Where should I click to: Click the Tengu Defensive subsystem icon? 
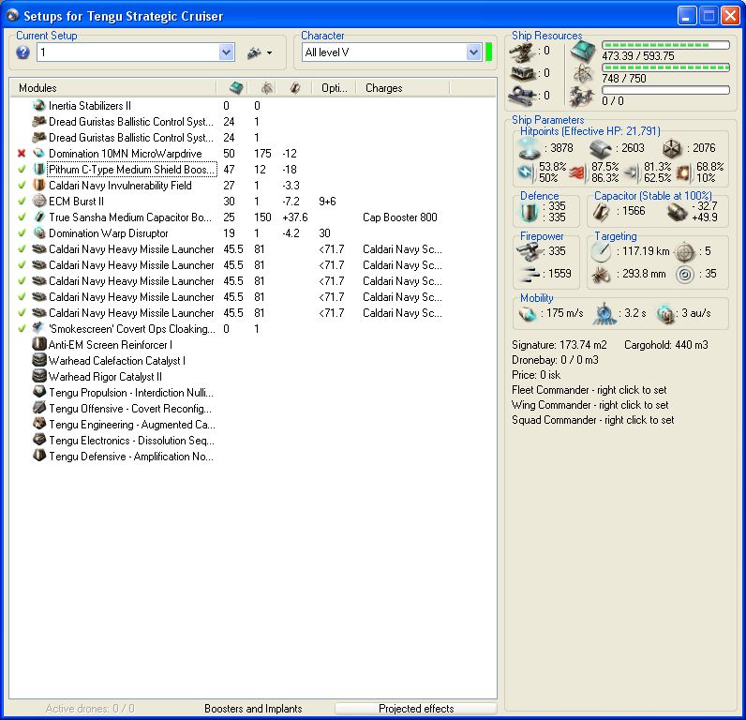pos(39,456)
